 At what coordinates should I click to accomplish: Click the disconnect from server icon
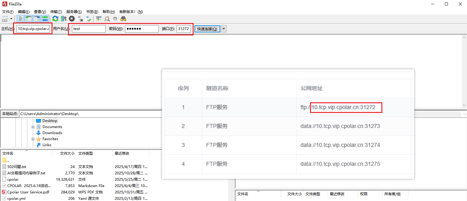coord(80,19)
